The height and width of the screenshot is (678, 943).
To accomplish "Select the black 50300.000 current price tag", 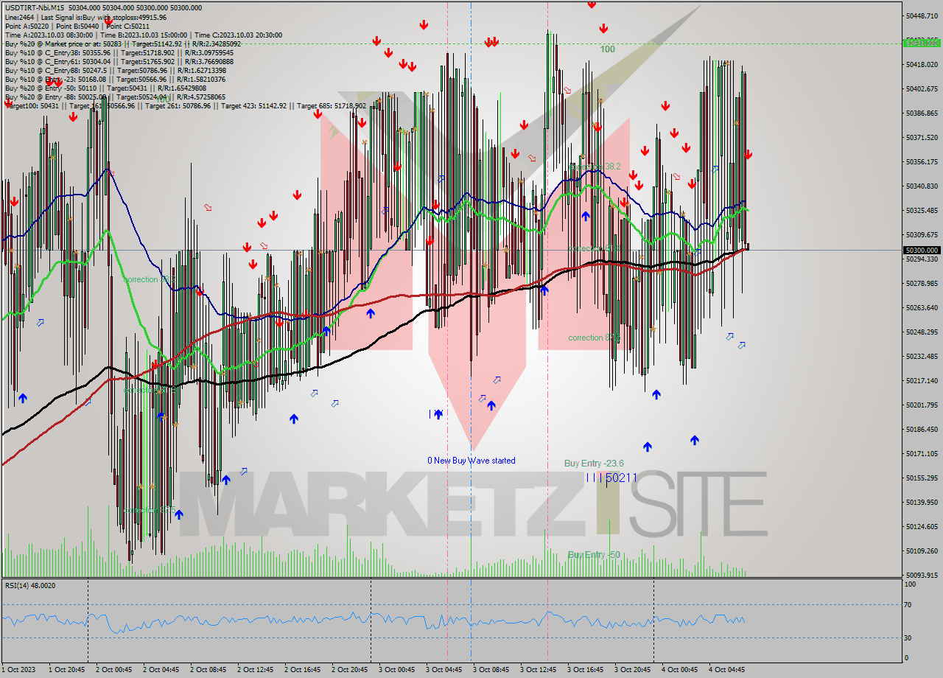I will pyautogui.click(x=922, y=250).
